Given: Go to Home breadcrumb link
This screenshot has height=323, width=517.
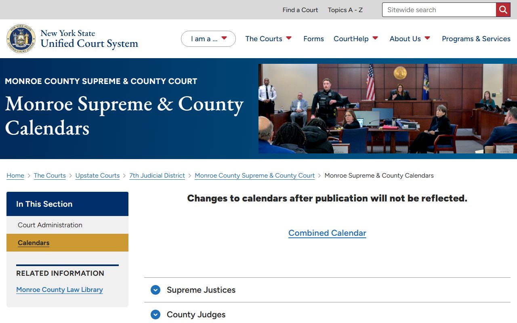Looking at the screenshot, I should (x=15, y=176).
